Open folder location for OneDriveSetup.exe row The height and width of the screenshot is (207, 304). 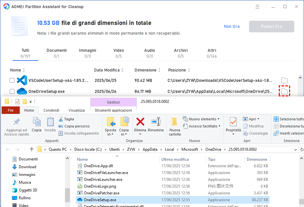tap(284, 91)
